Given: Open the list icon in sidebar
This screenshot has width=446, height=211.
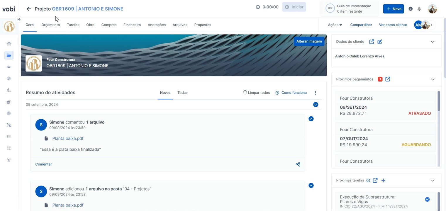Looking at the screenshot, I should tap(9, 137).
